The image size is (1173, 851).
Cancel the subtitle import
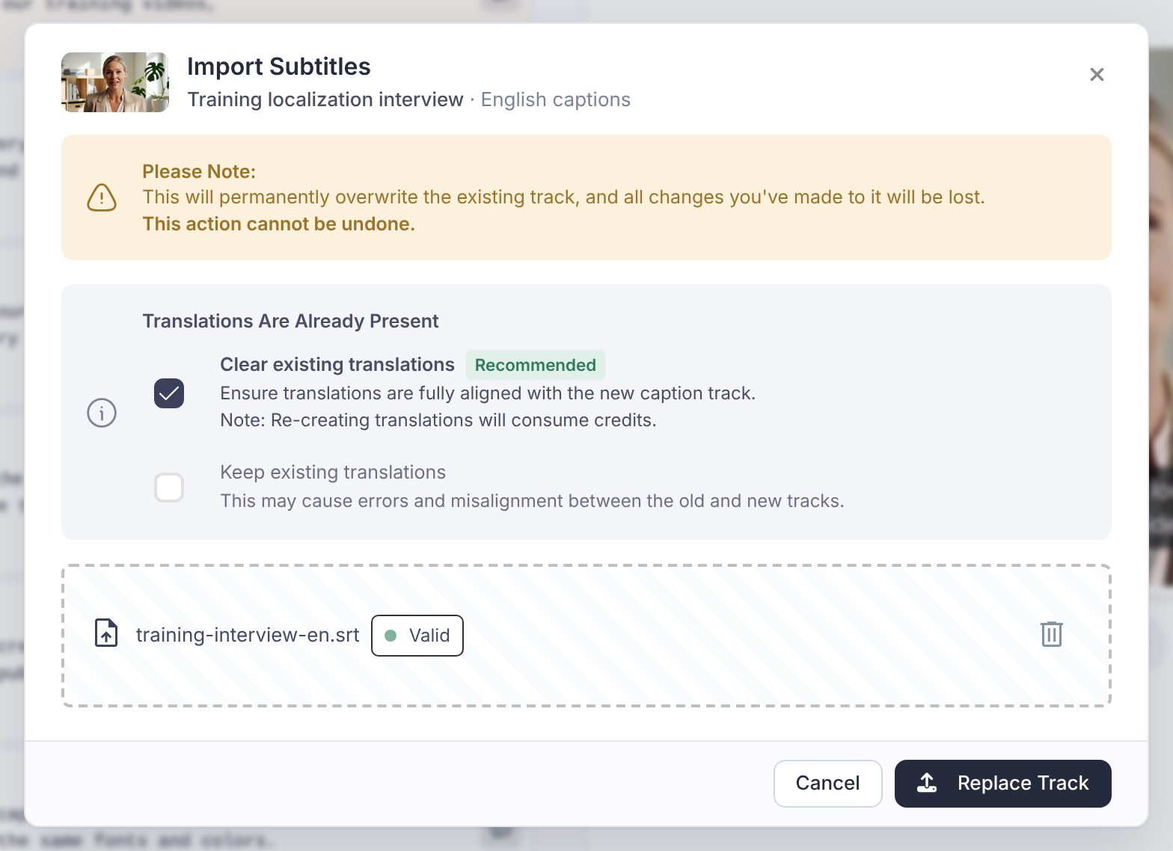(x=827, y=783)
